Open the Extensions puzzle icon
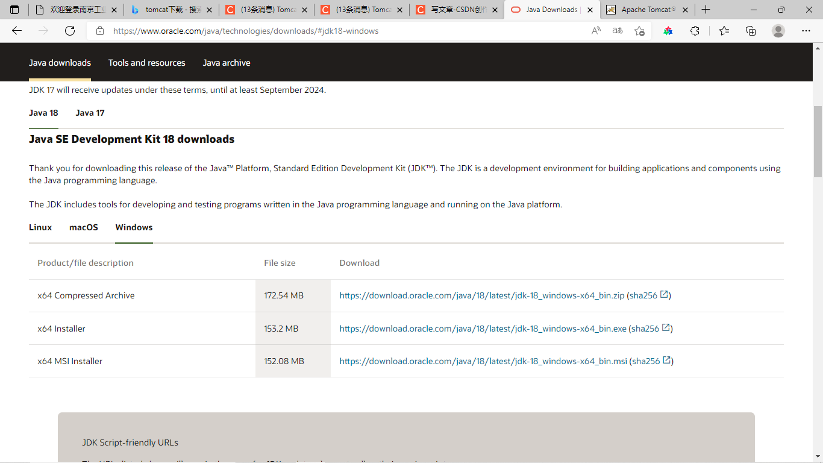The height and width of the screenshot is (463, 823). pos(695,31)
